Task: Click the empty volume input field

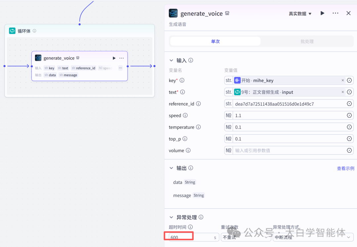Action: pyautogui.click(x=289, y=150)
